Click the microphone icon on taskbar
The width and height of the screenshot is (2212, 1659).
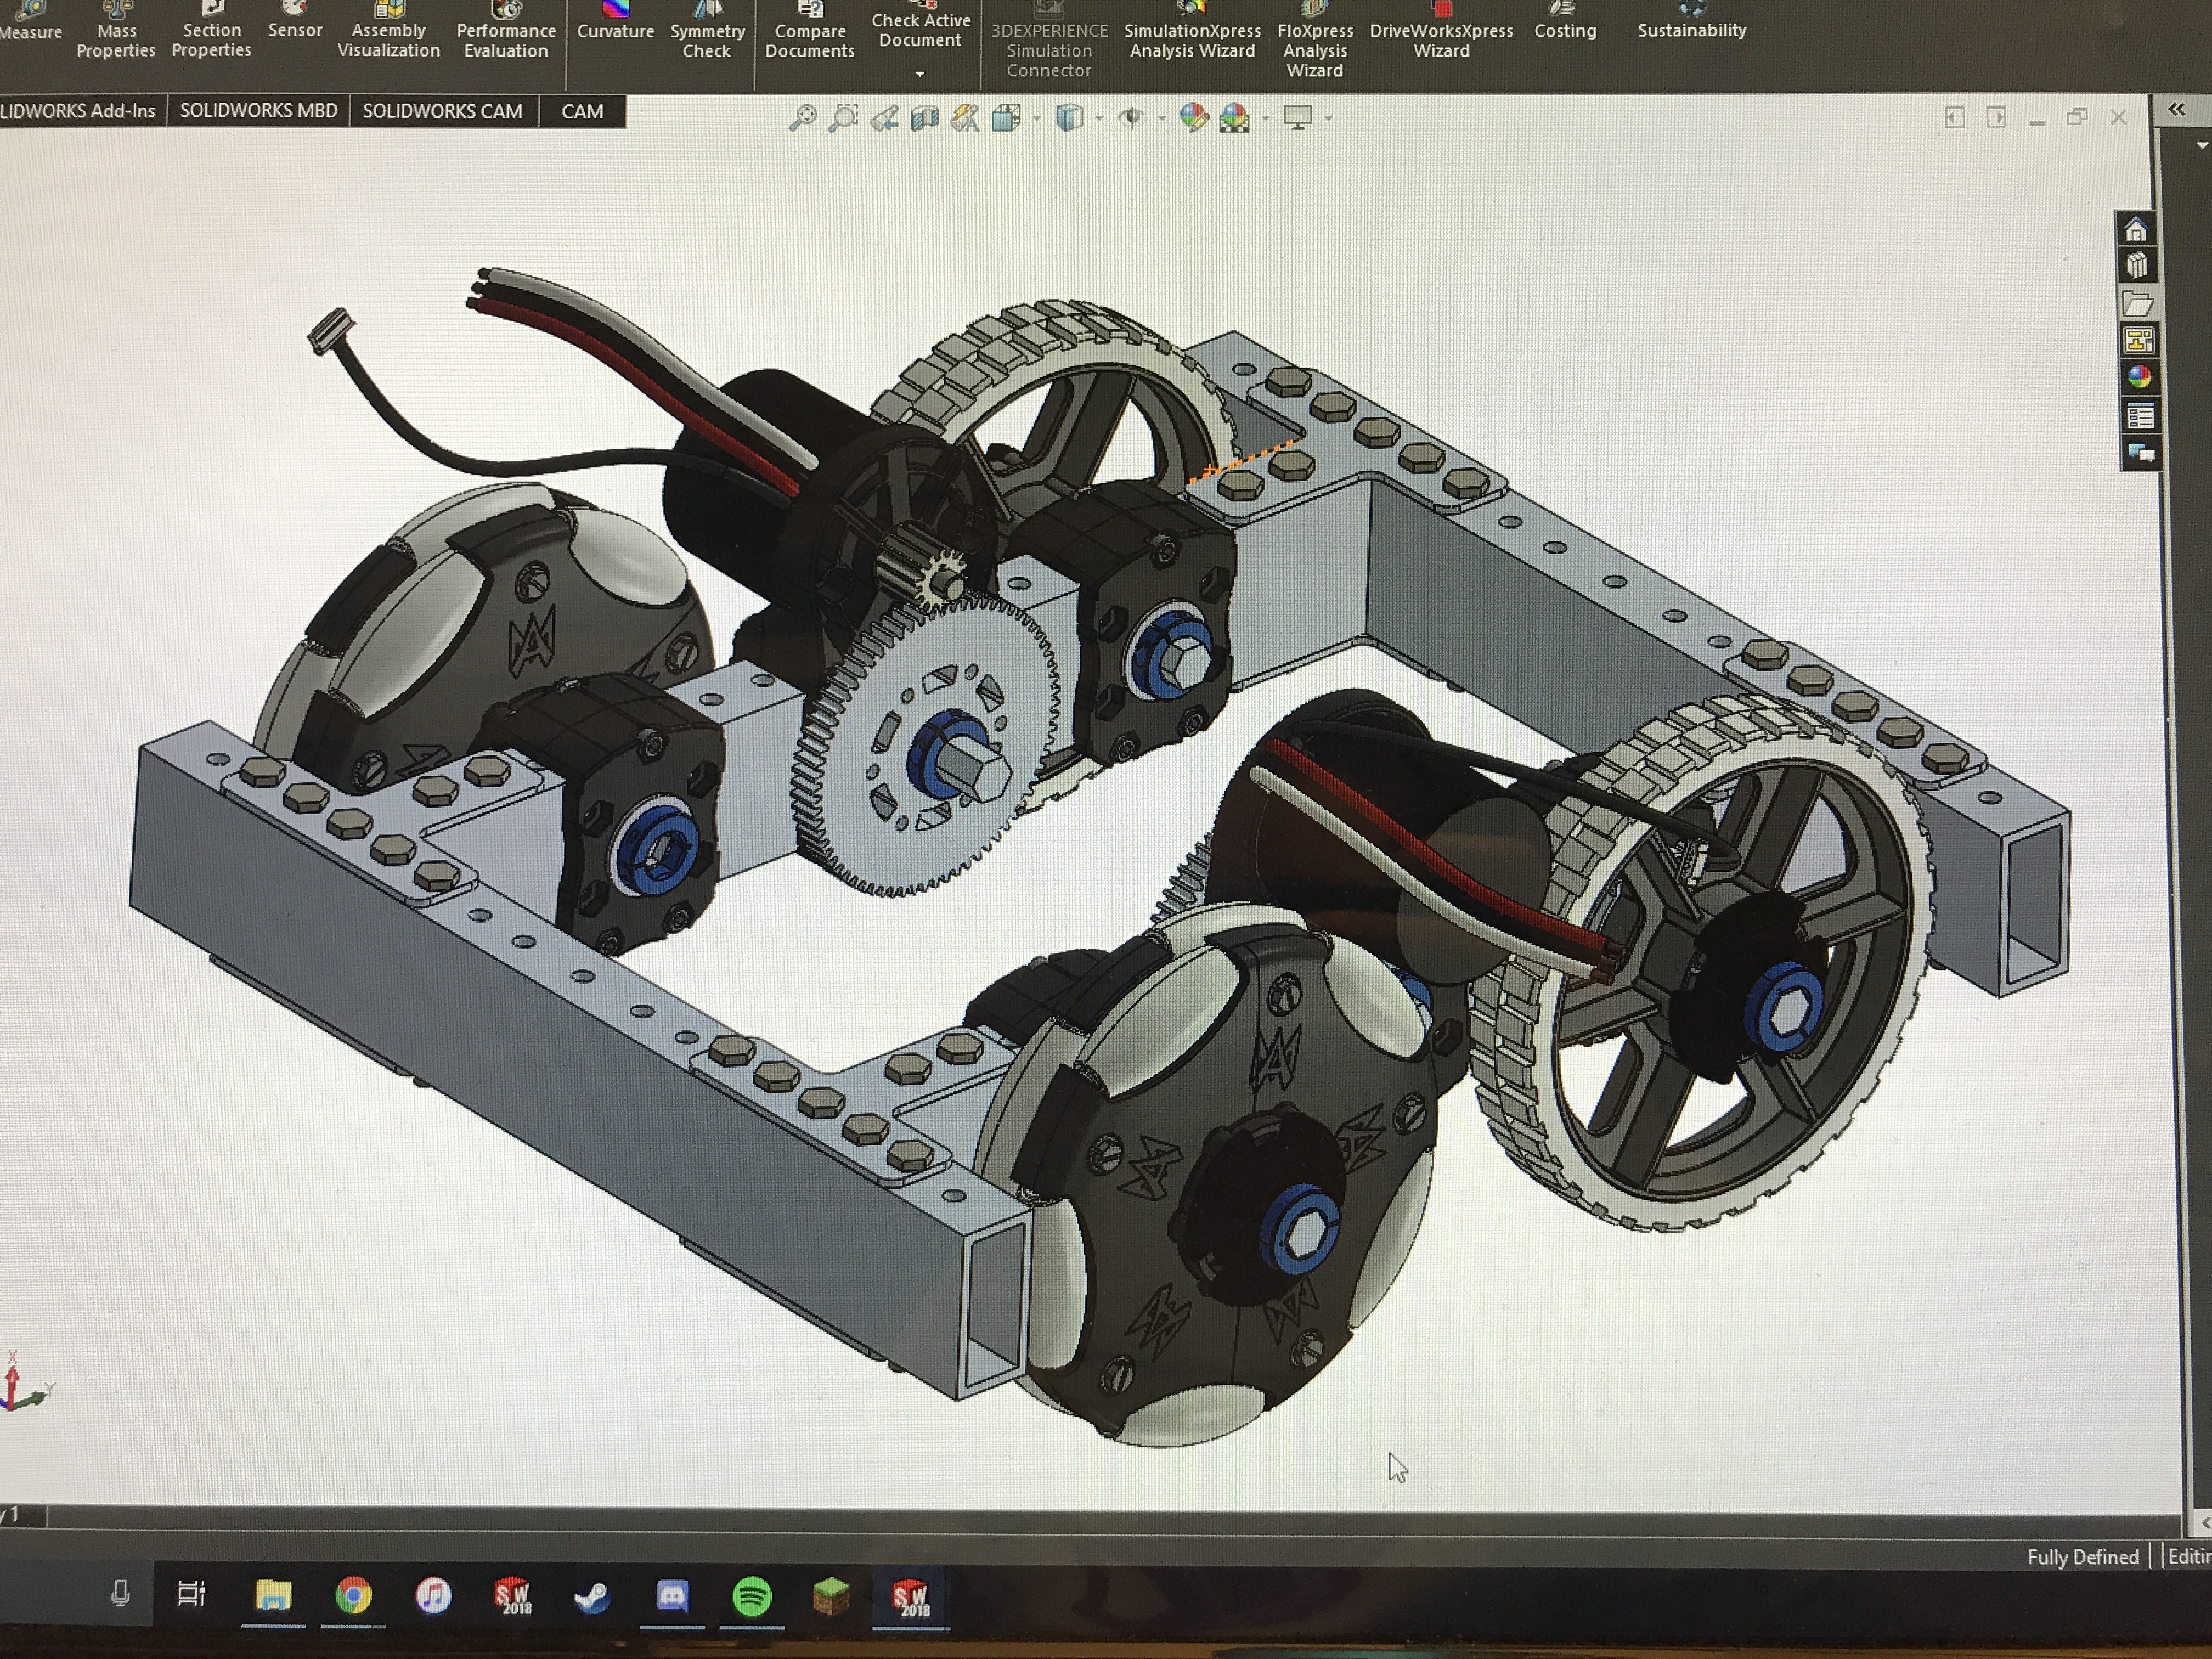pos(120,1593)
